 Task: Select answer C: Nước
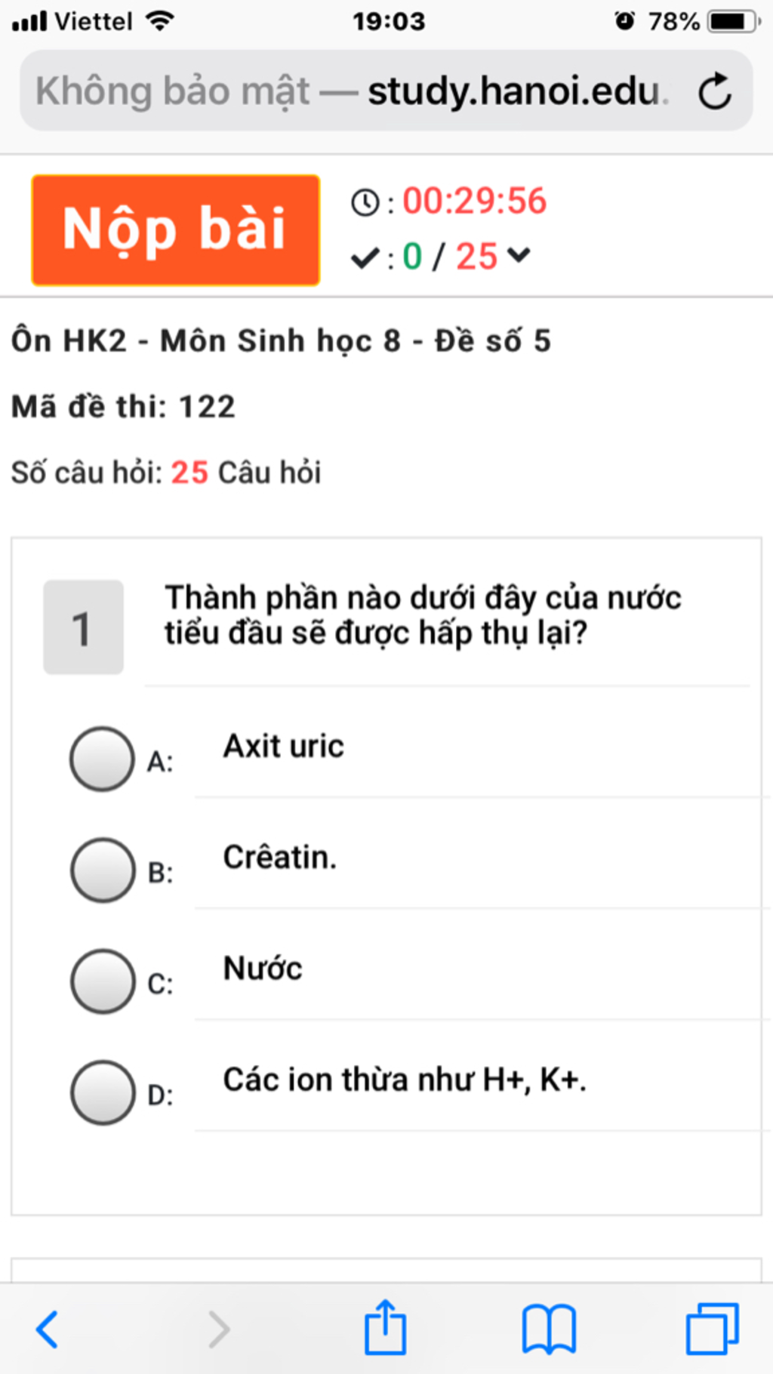click(x=102, y=981)
